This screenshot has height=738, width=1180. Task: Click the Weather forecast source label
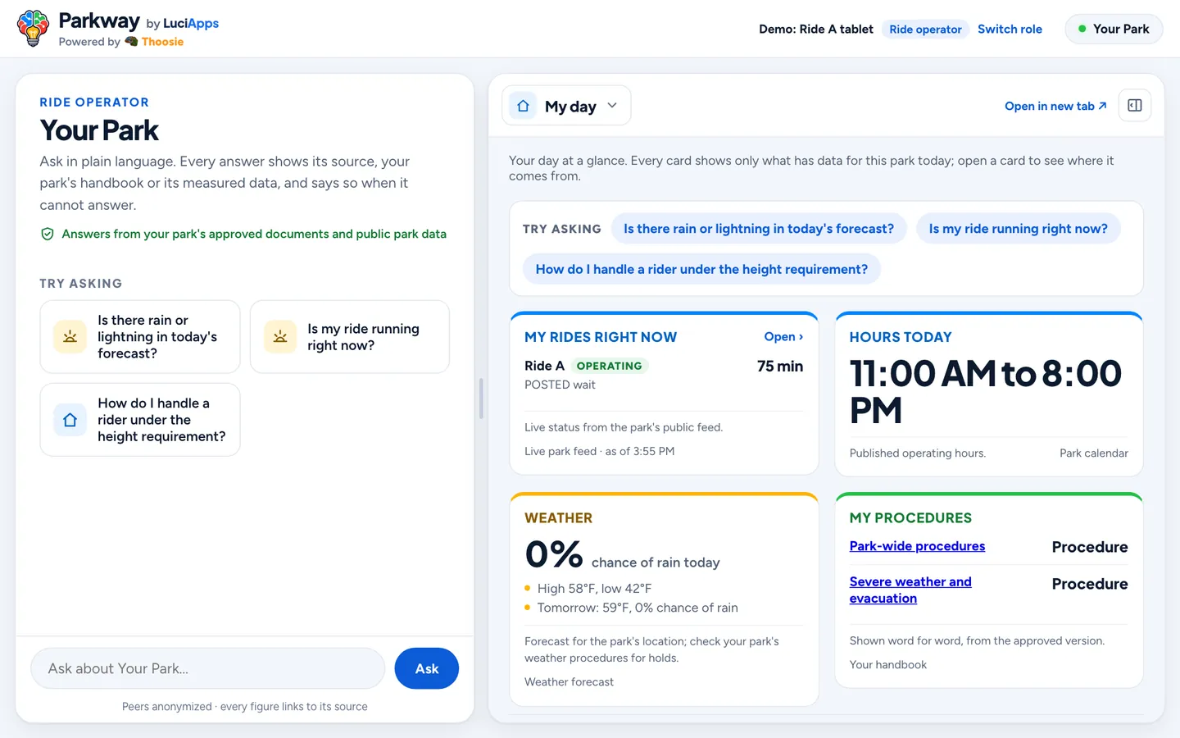pos(569,682)
